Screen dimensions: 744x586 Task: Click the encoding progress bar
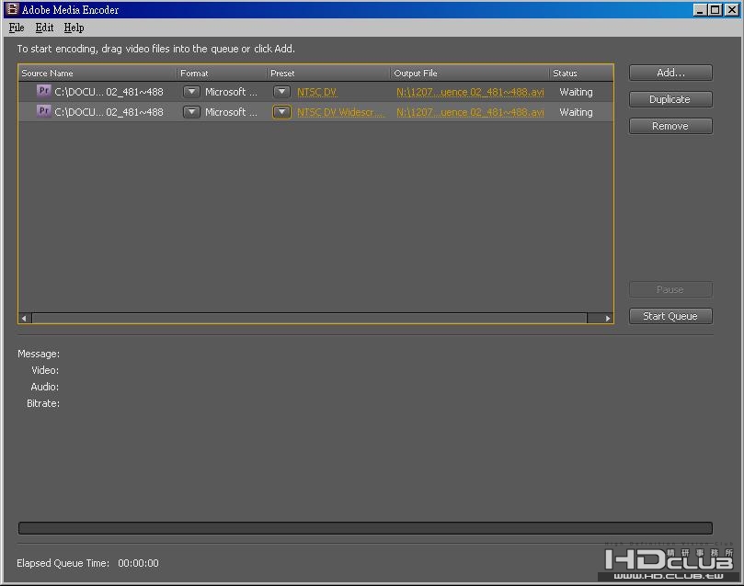click(x=365, y=528)
